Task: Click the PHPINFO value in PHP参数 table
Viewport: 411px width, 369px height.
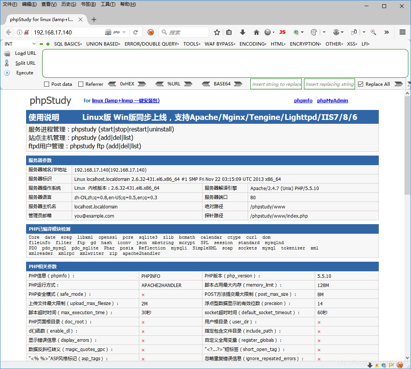Action: point(151,276)
